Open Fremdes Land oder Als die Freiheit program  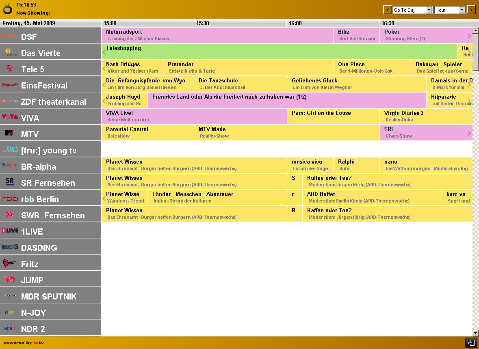pos(287,100)
